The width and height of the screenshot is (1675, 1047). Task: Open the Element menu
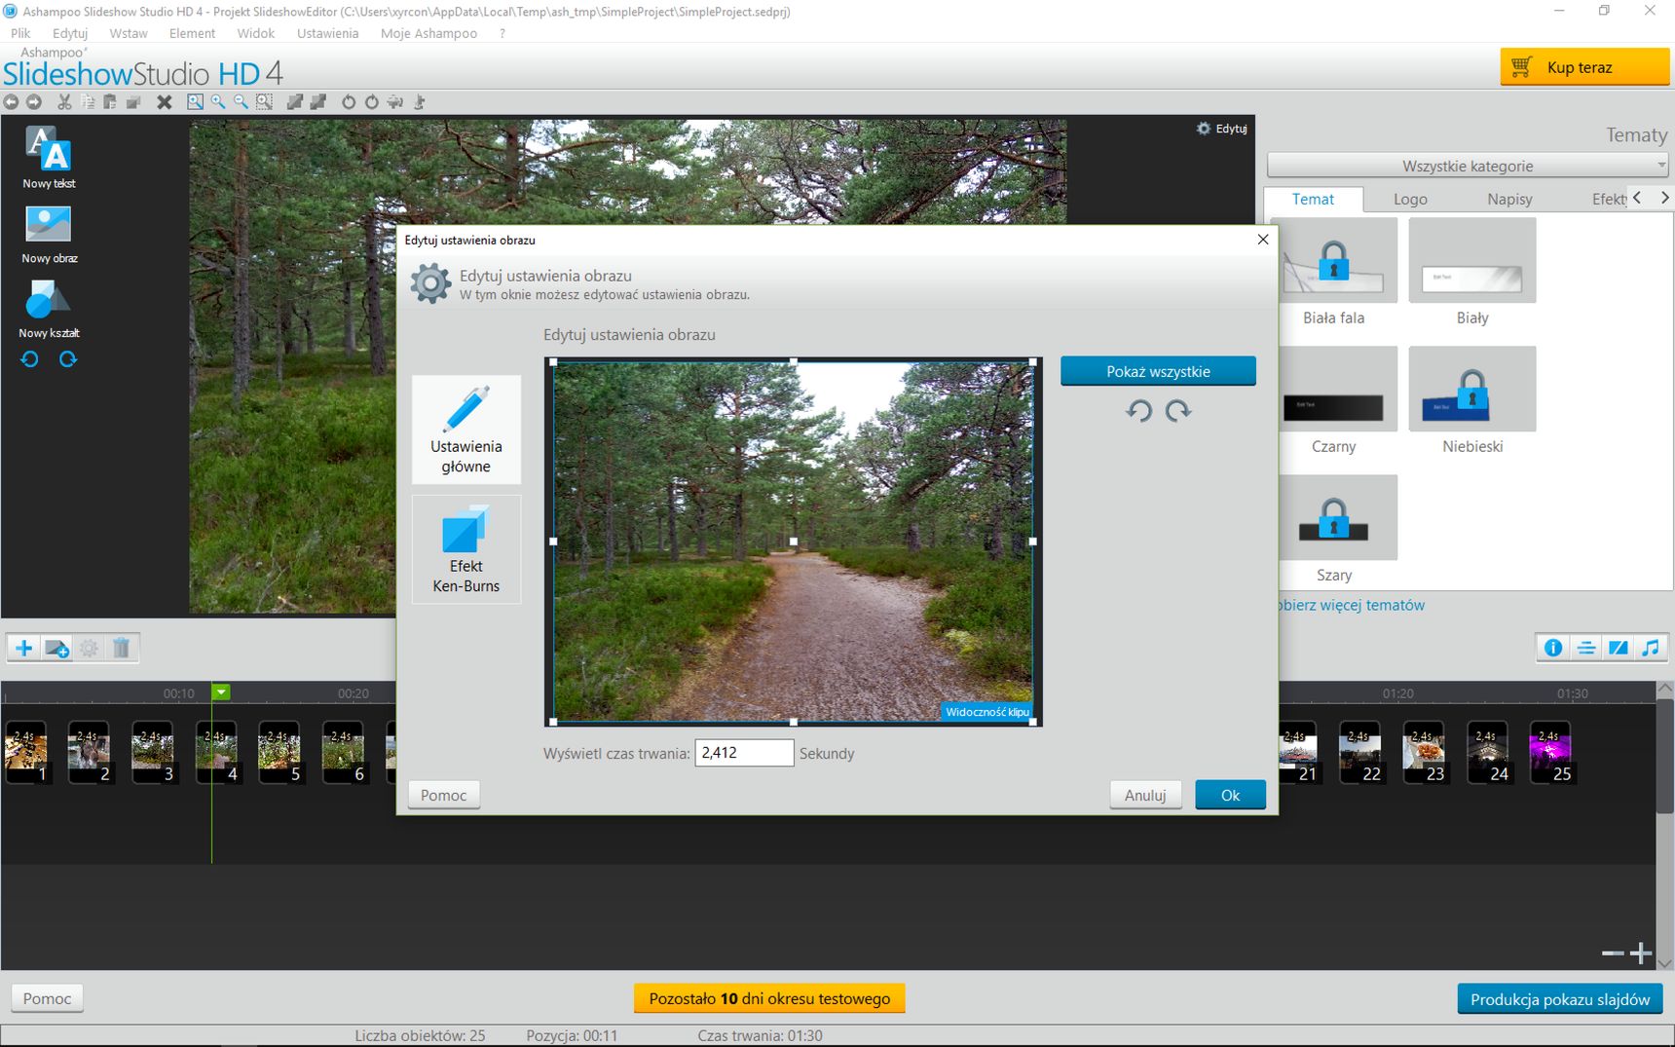(192, 33)
